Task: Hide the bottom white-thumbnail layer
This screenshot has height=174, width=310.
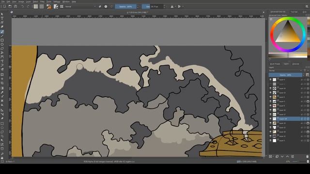Action: pos(270,141)
